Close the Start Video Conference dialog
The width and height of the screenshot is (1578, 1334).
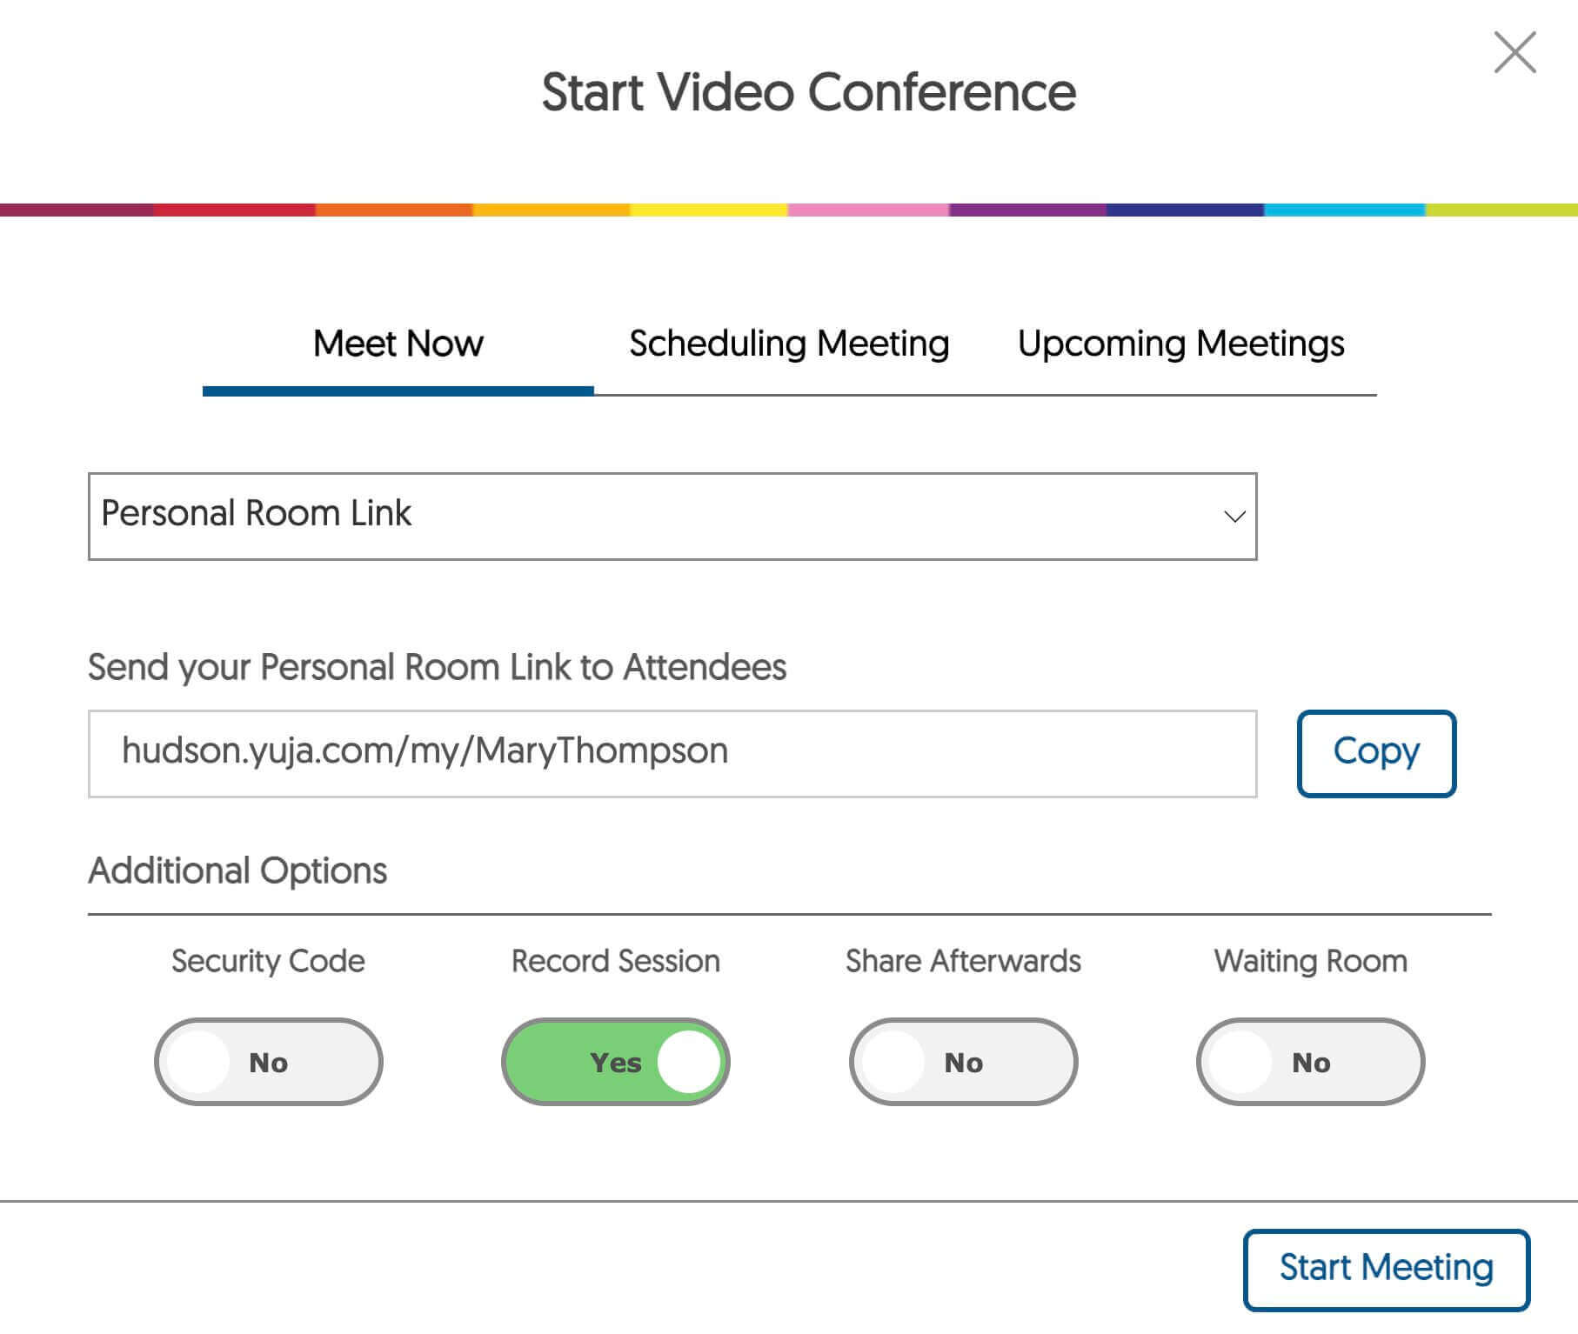[x=1514, y=52]
